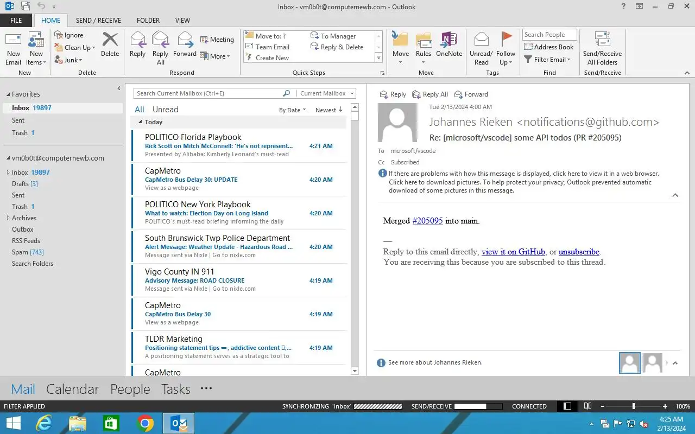Go to People navigation
Screen dimensions: 695x434
coord(130,389)
